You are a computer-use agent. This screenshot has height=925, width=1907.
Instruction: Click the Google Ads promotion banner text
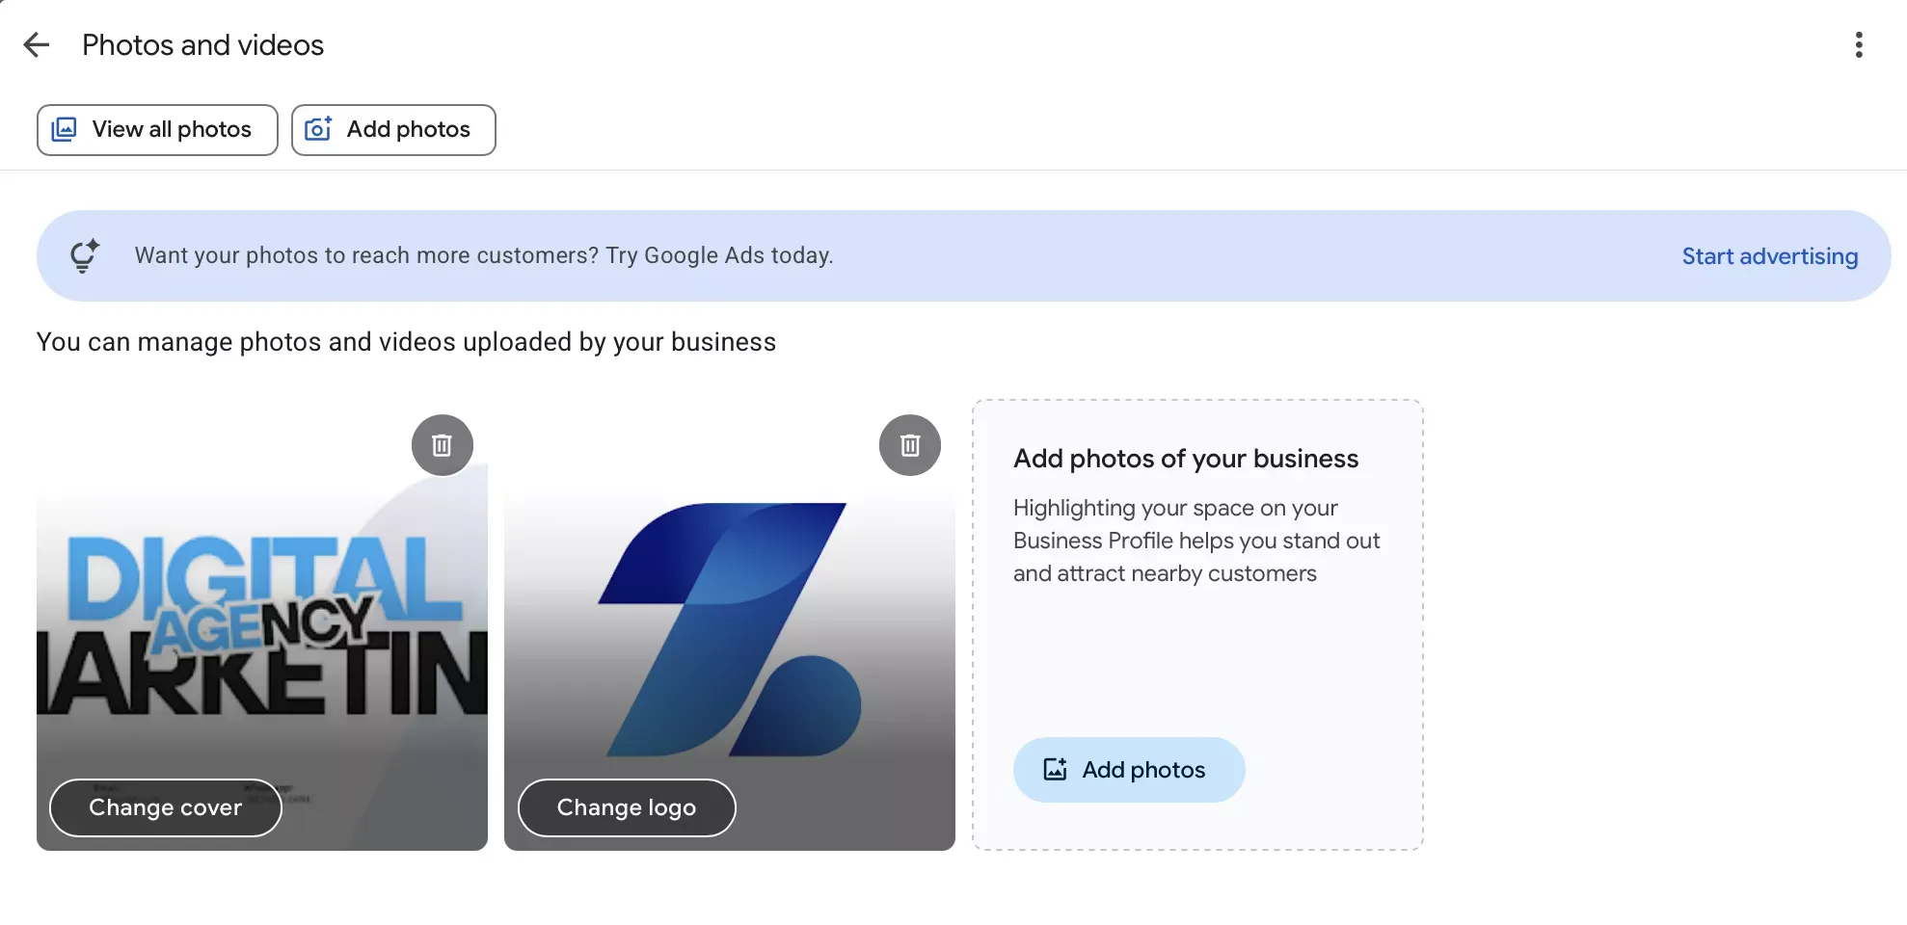tap(484, 255)
